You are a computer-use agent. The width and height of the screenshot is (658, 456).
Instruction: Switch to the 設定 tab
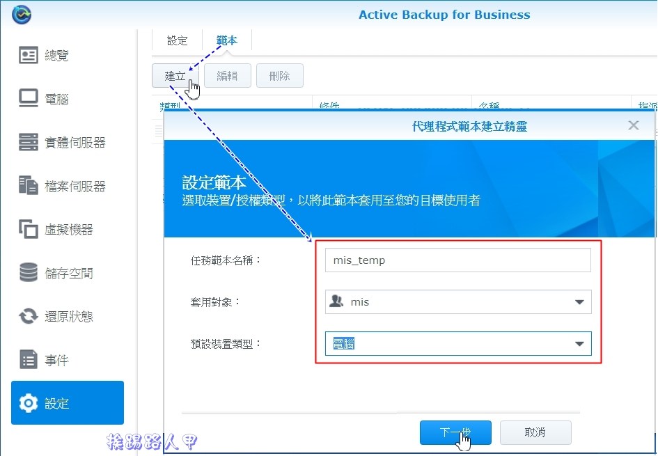[177, 40]
